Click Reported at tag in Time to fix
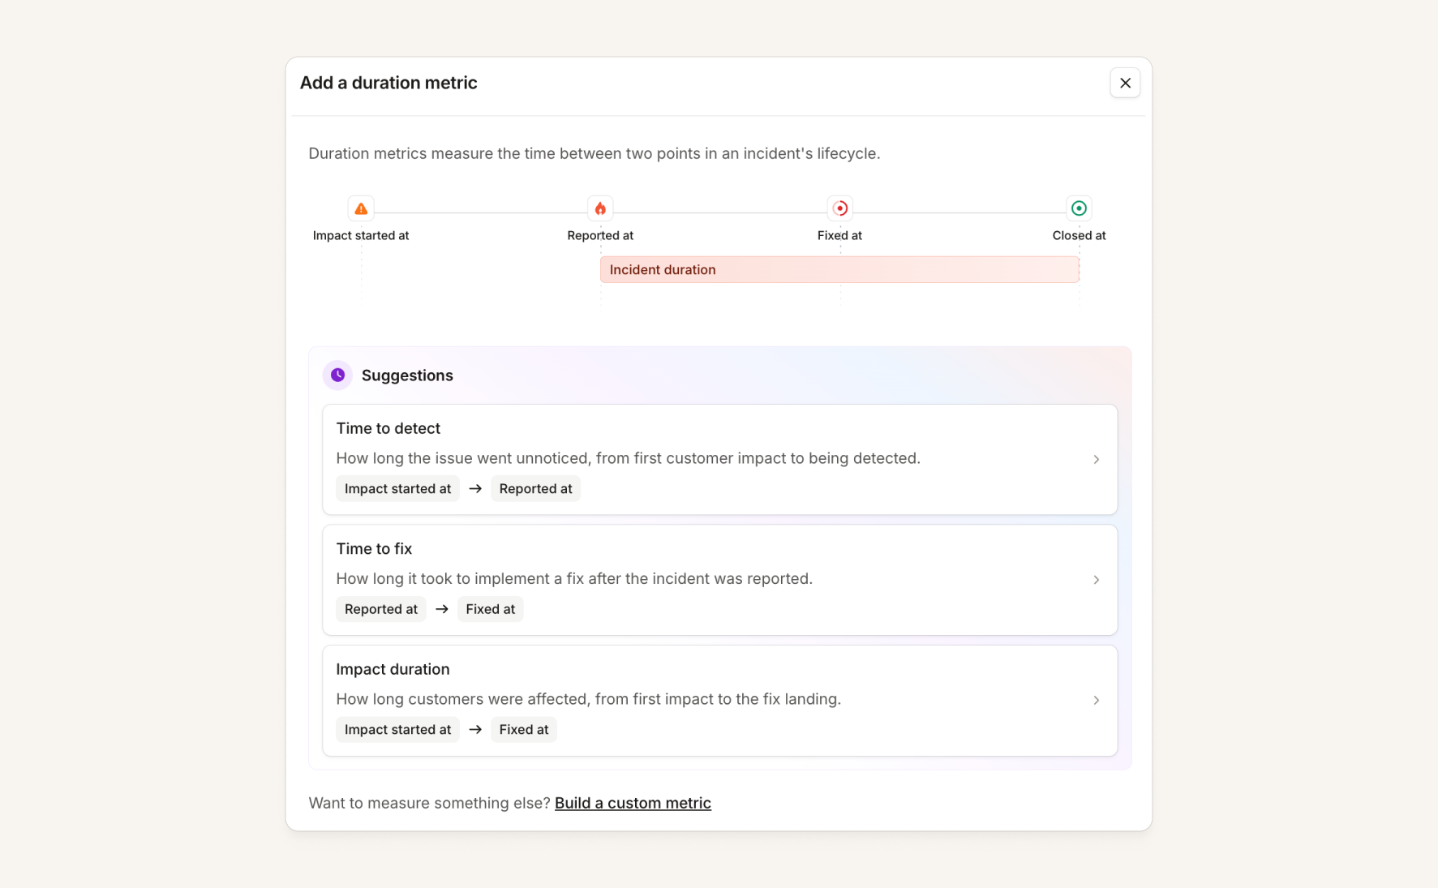Viewport: 1438px width, 888px height. pyautogui.click(x=381, y=609)
